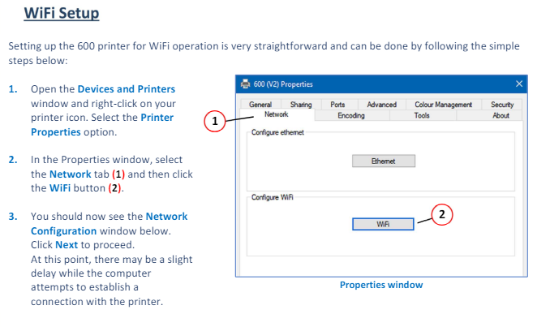Click the Devices and Printers text

tap(127, 89)
